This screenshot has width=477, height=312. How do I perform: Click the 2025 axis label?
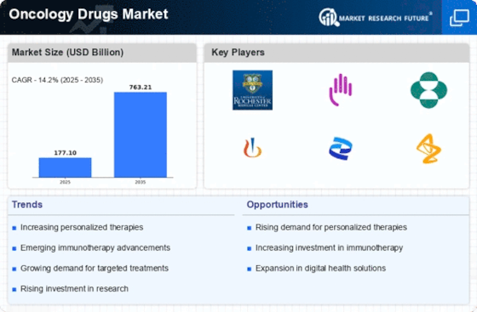pyautogui.click(x=65, y=182)
